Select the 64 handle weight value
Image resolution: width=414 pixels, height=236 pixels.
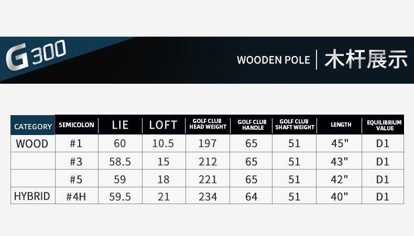(x=251, y=196)
